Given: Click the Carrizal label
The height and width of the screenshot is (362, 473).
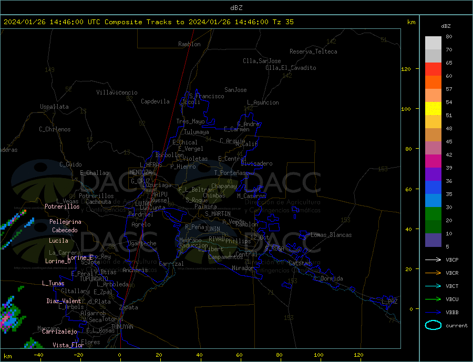Looking at the screenshot, I should point(171,264).
